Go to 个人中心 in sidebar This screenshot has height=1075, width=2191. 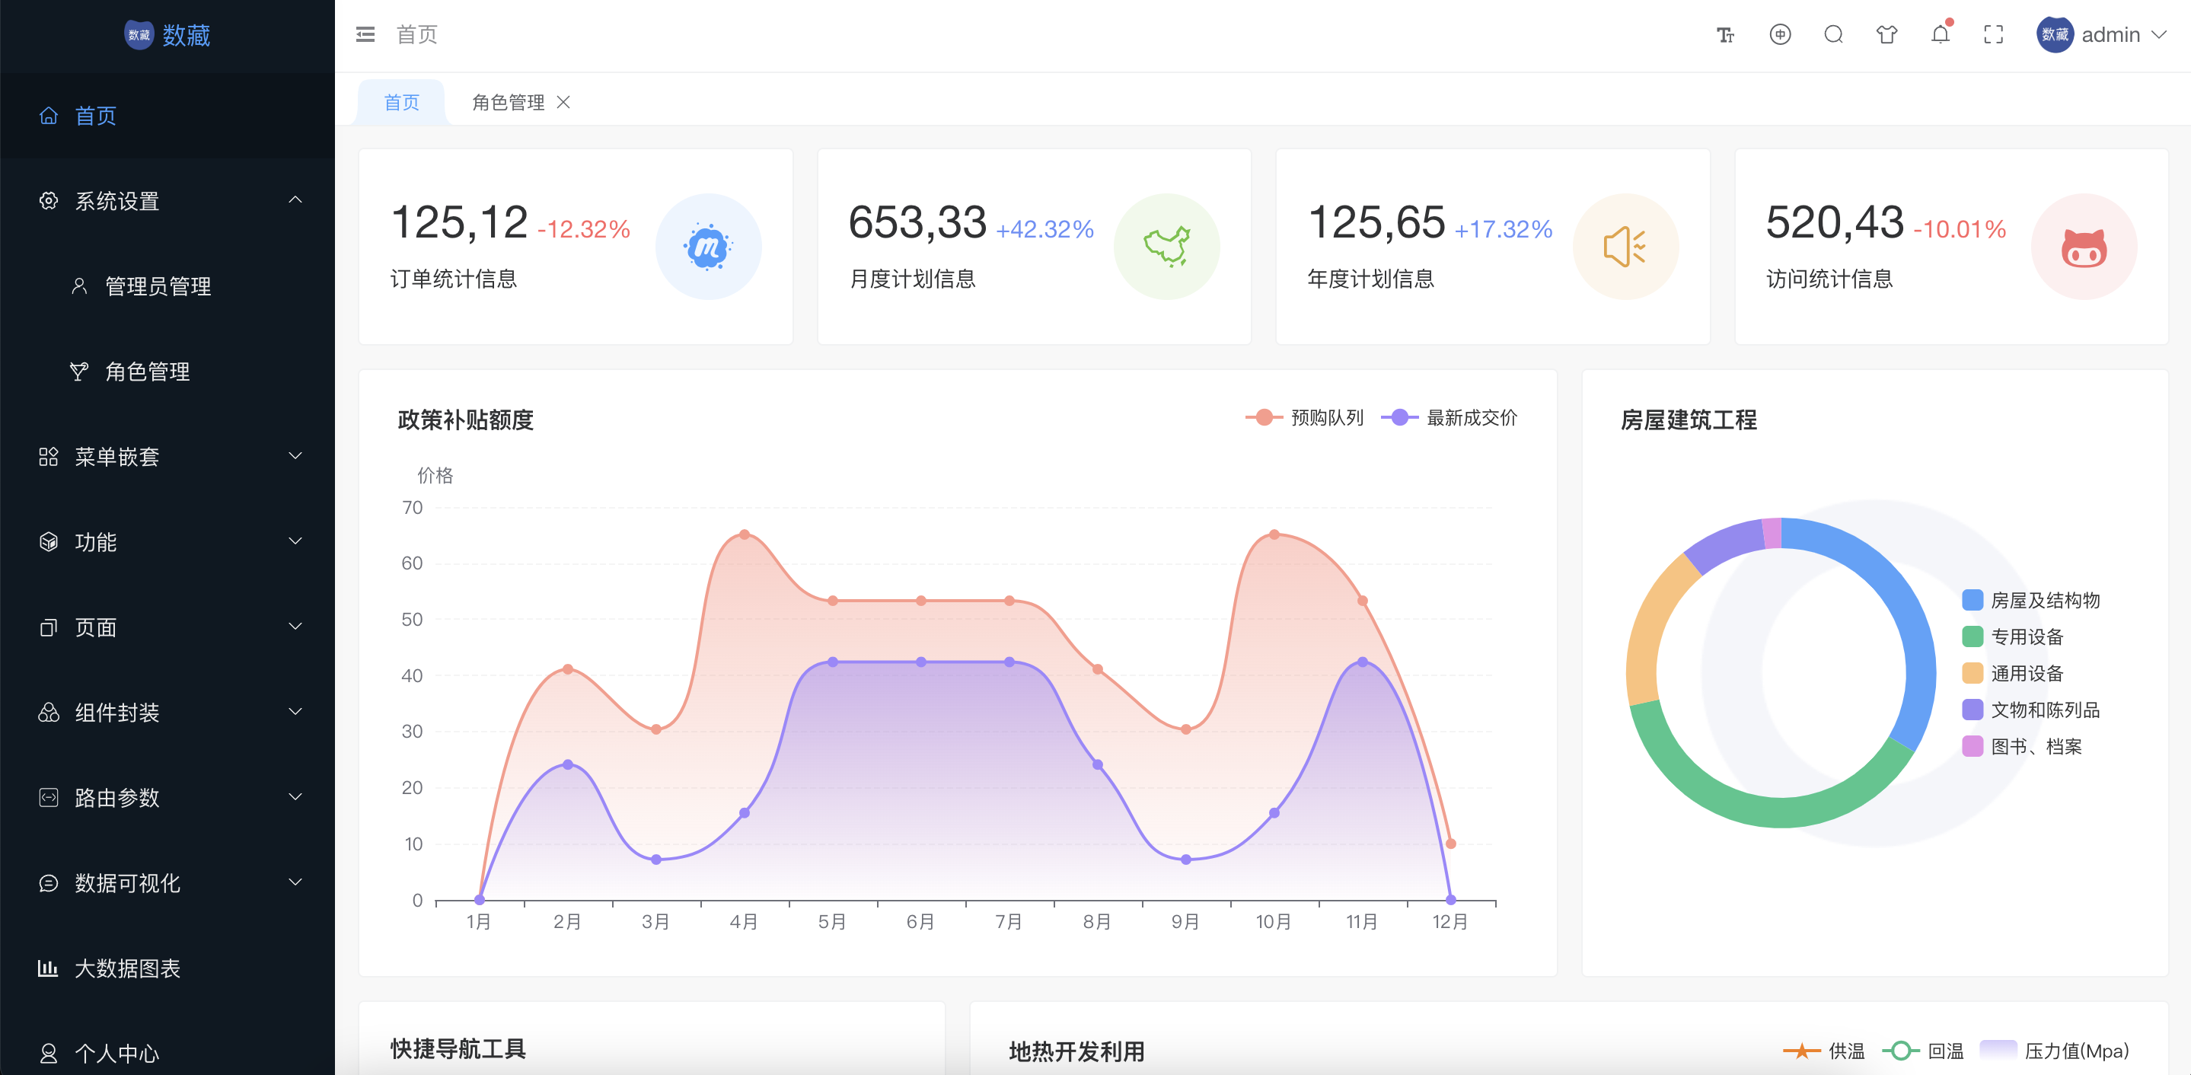coord(116,1053)
